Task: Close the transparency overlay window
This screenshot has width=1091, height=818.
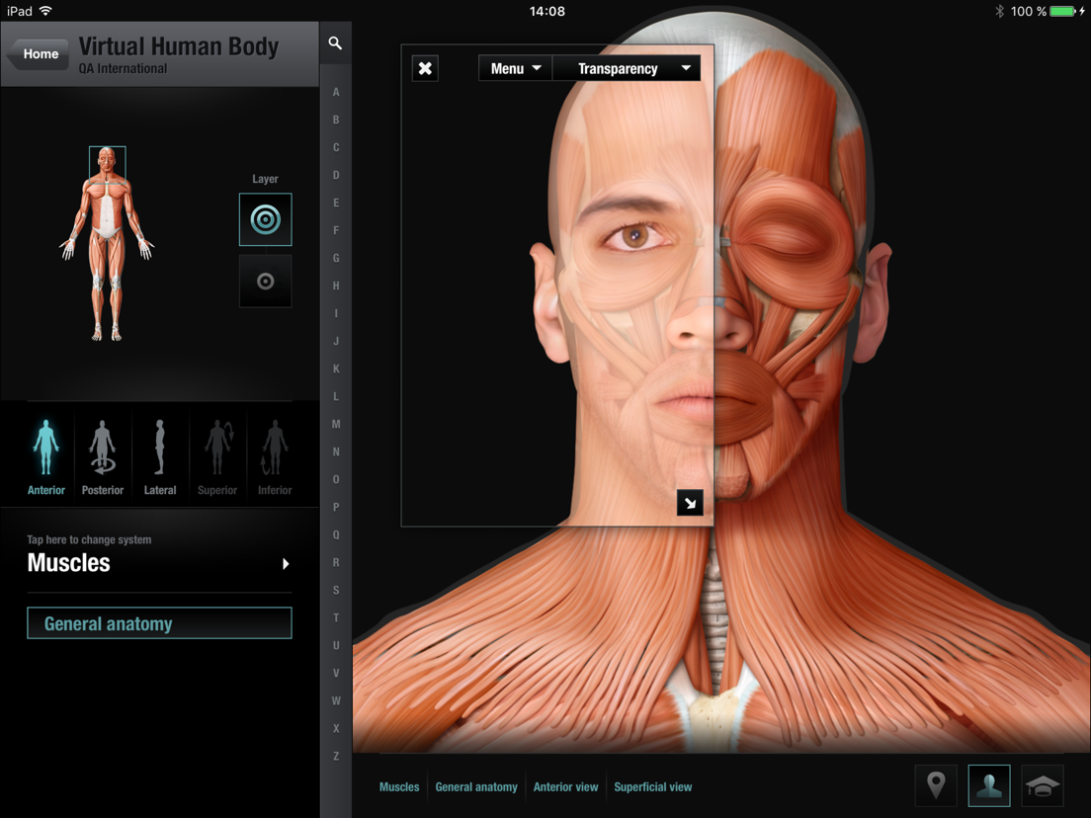Action: click(x=425, y=67)
